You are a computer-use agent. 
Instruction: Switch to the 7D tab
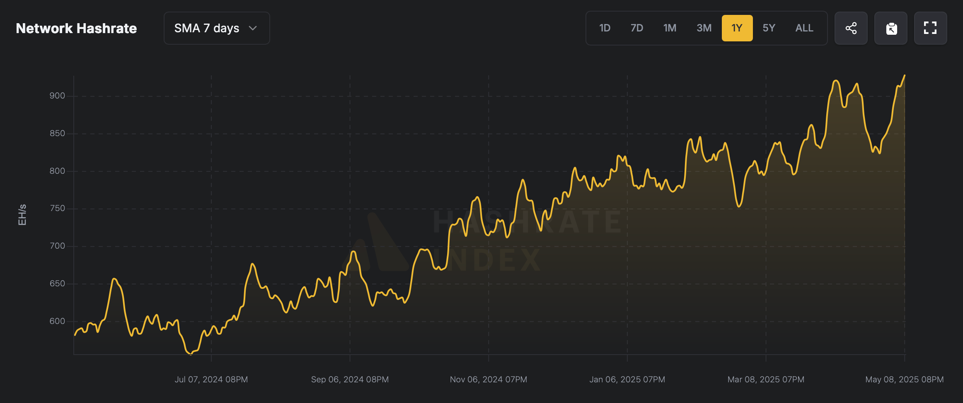[x=637, y=28]
